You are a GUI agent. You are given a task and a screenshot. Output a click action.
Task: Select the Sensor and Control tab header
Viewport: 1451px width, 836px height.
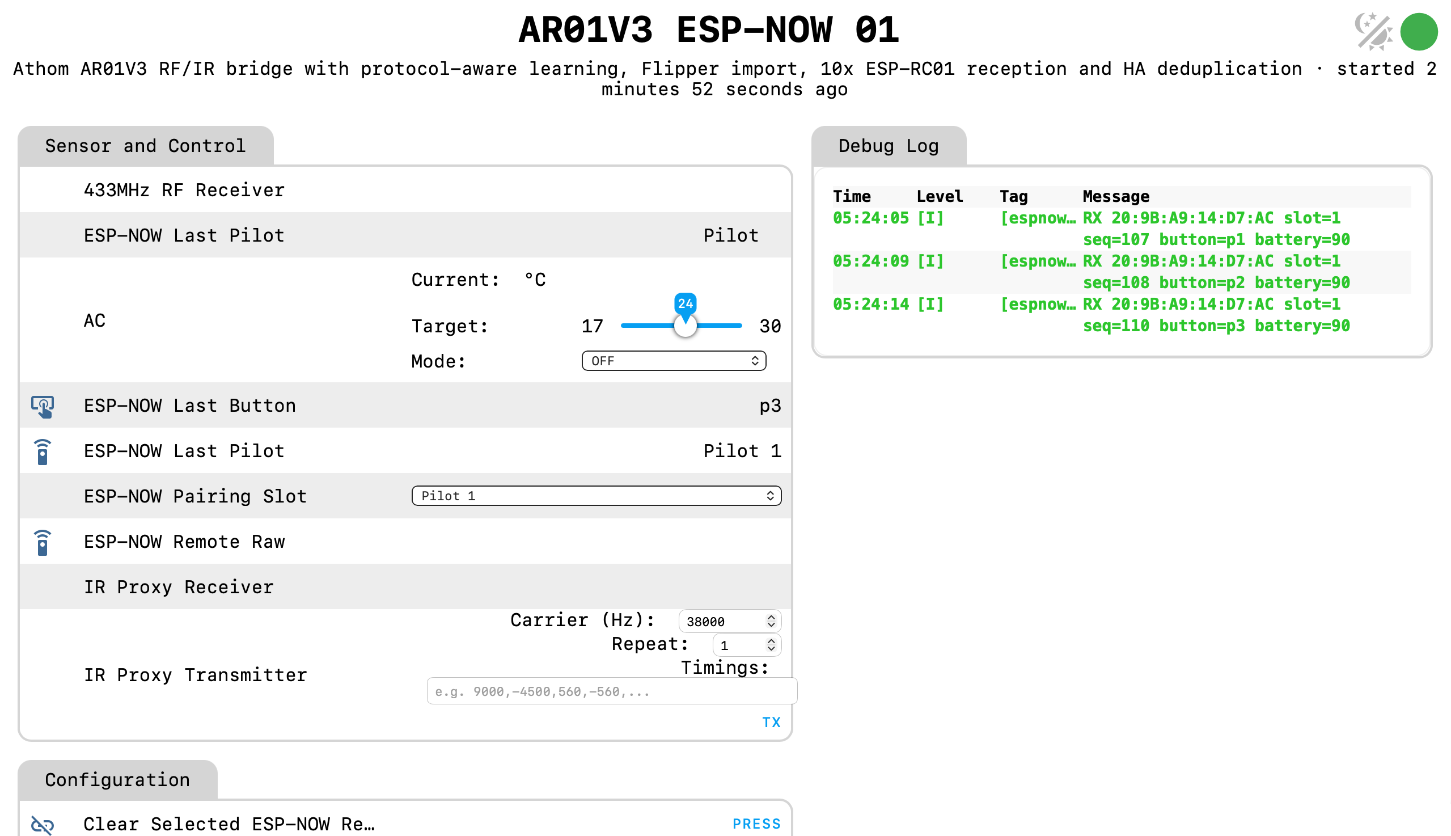[x=146, y=146]
